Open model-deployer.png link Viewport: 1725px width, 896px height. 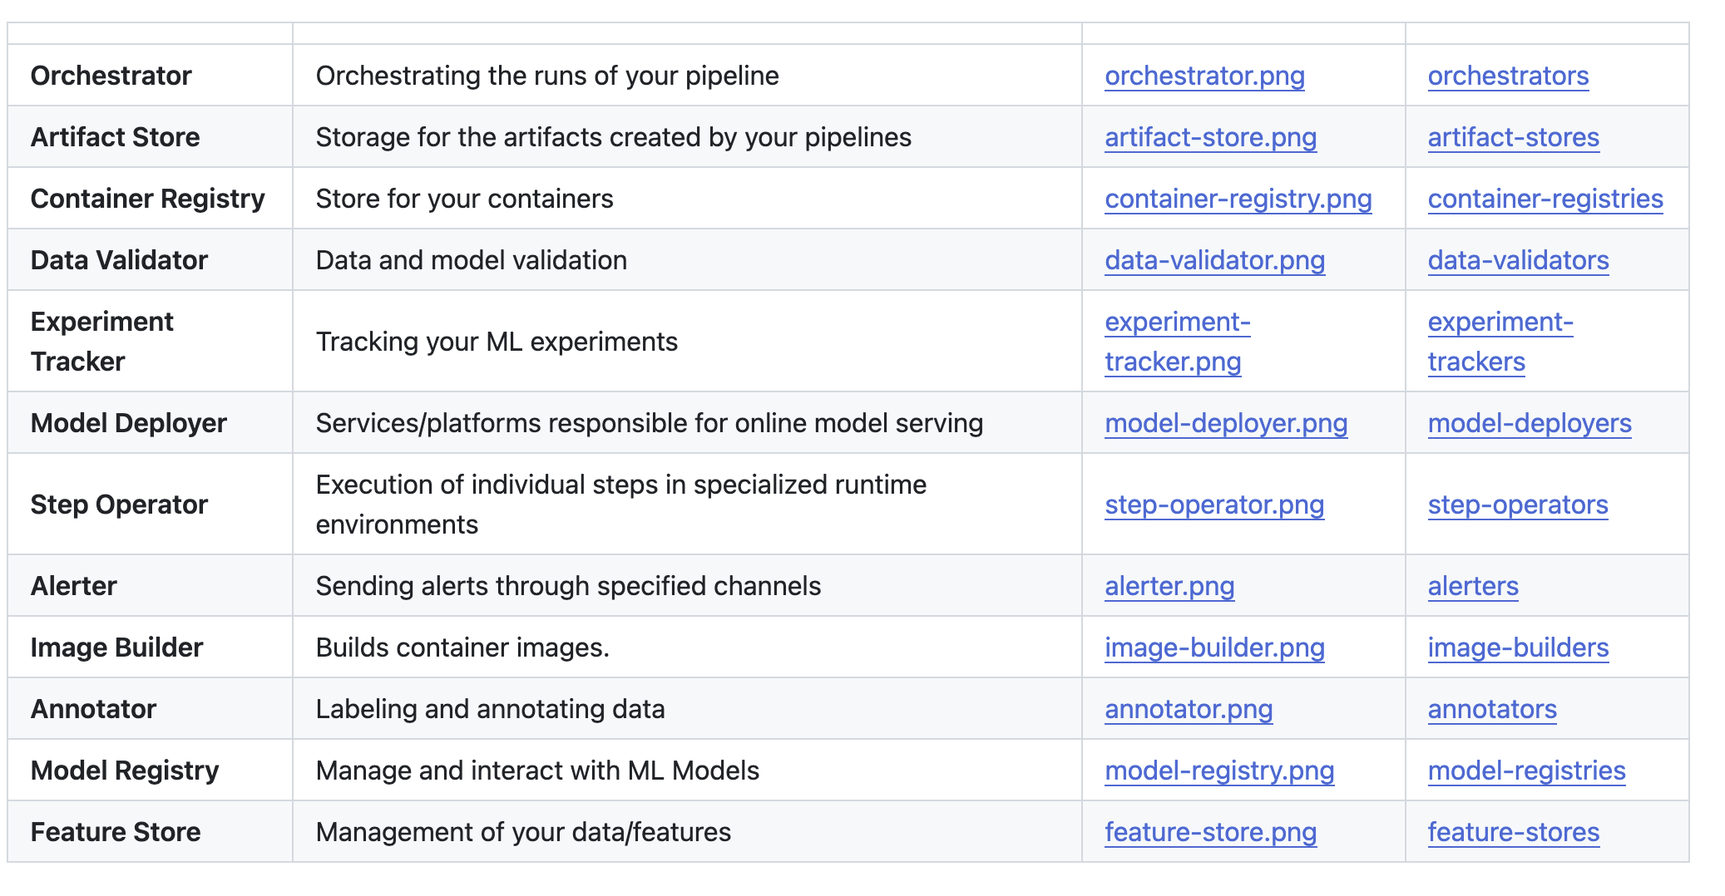[x=1226, y=423]
